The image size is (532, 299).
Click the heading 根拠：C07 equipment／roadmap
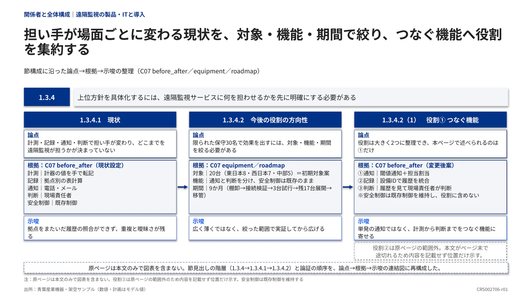[x=239, y=165]
